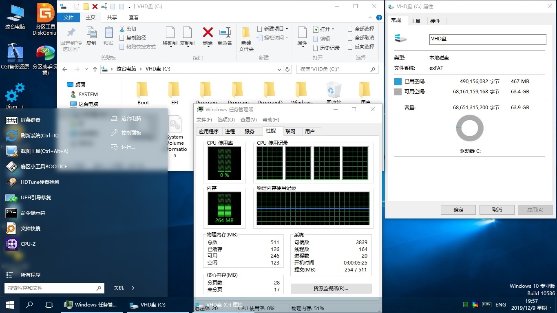The image size is (557, 313).
Task: Open the Dism++ desktop icon
Action: (x=15, y=96)
